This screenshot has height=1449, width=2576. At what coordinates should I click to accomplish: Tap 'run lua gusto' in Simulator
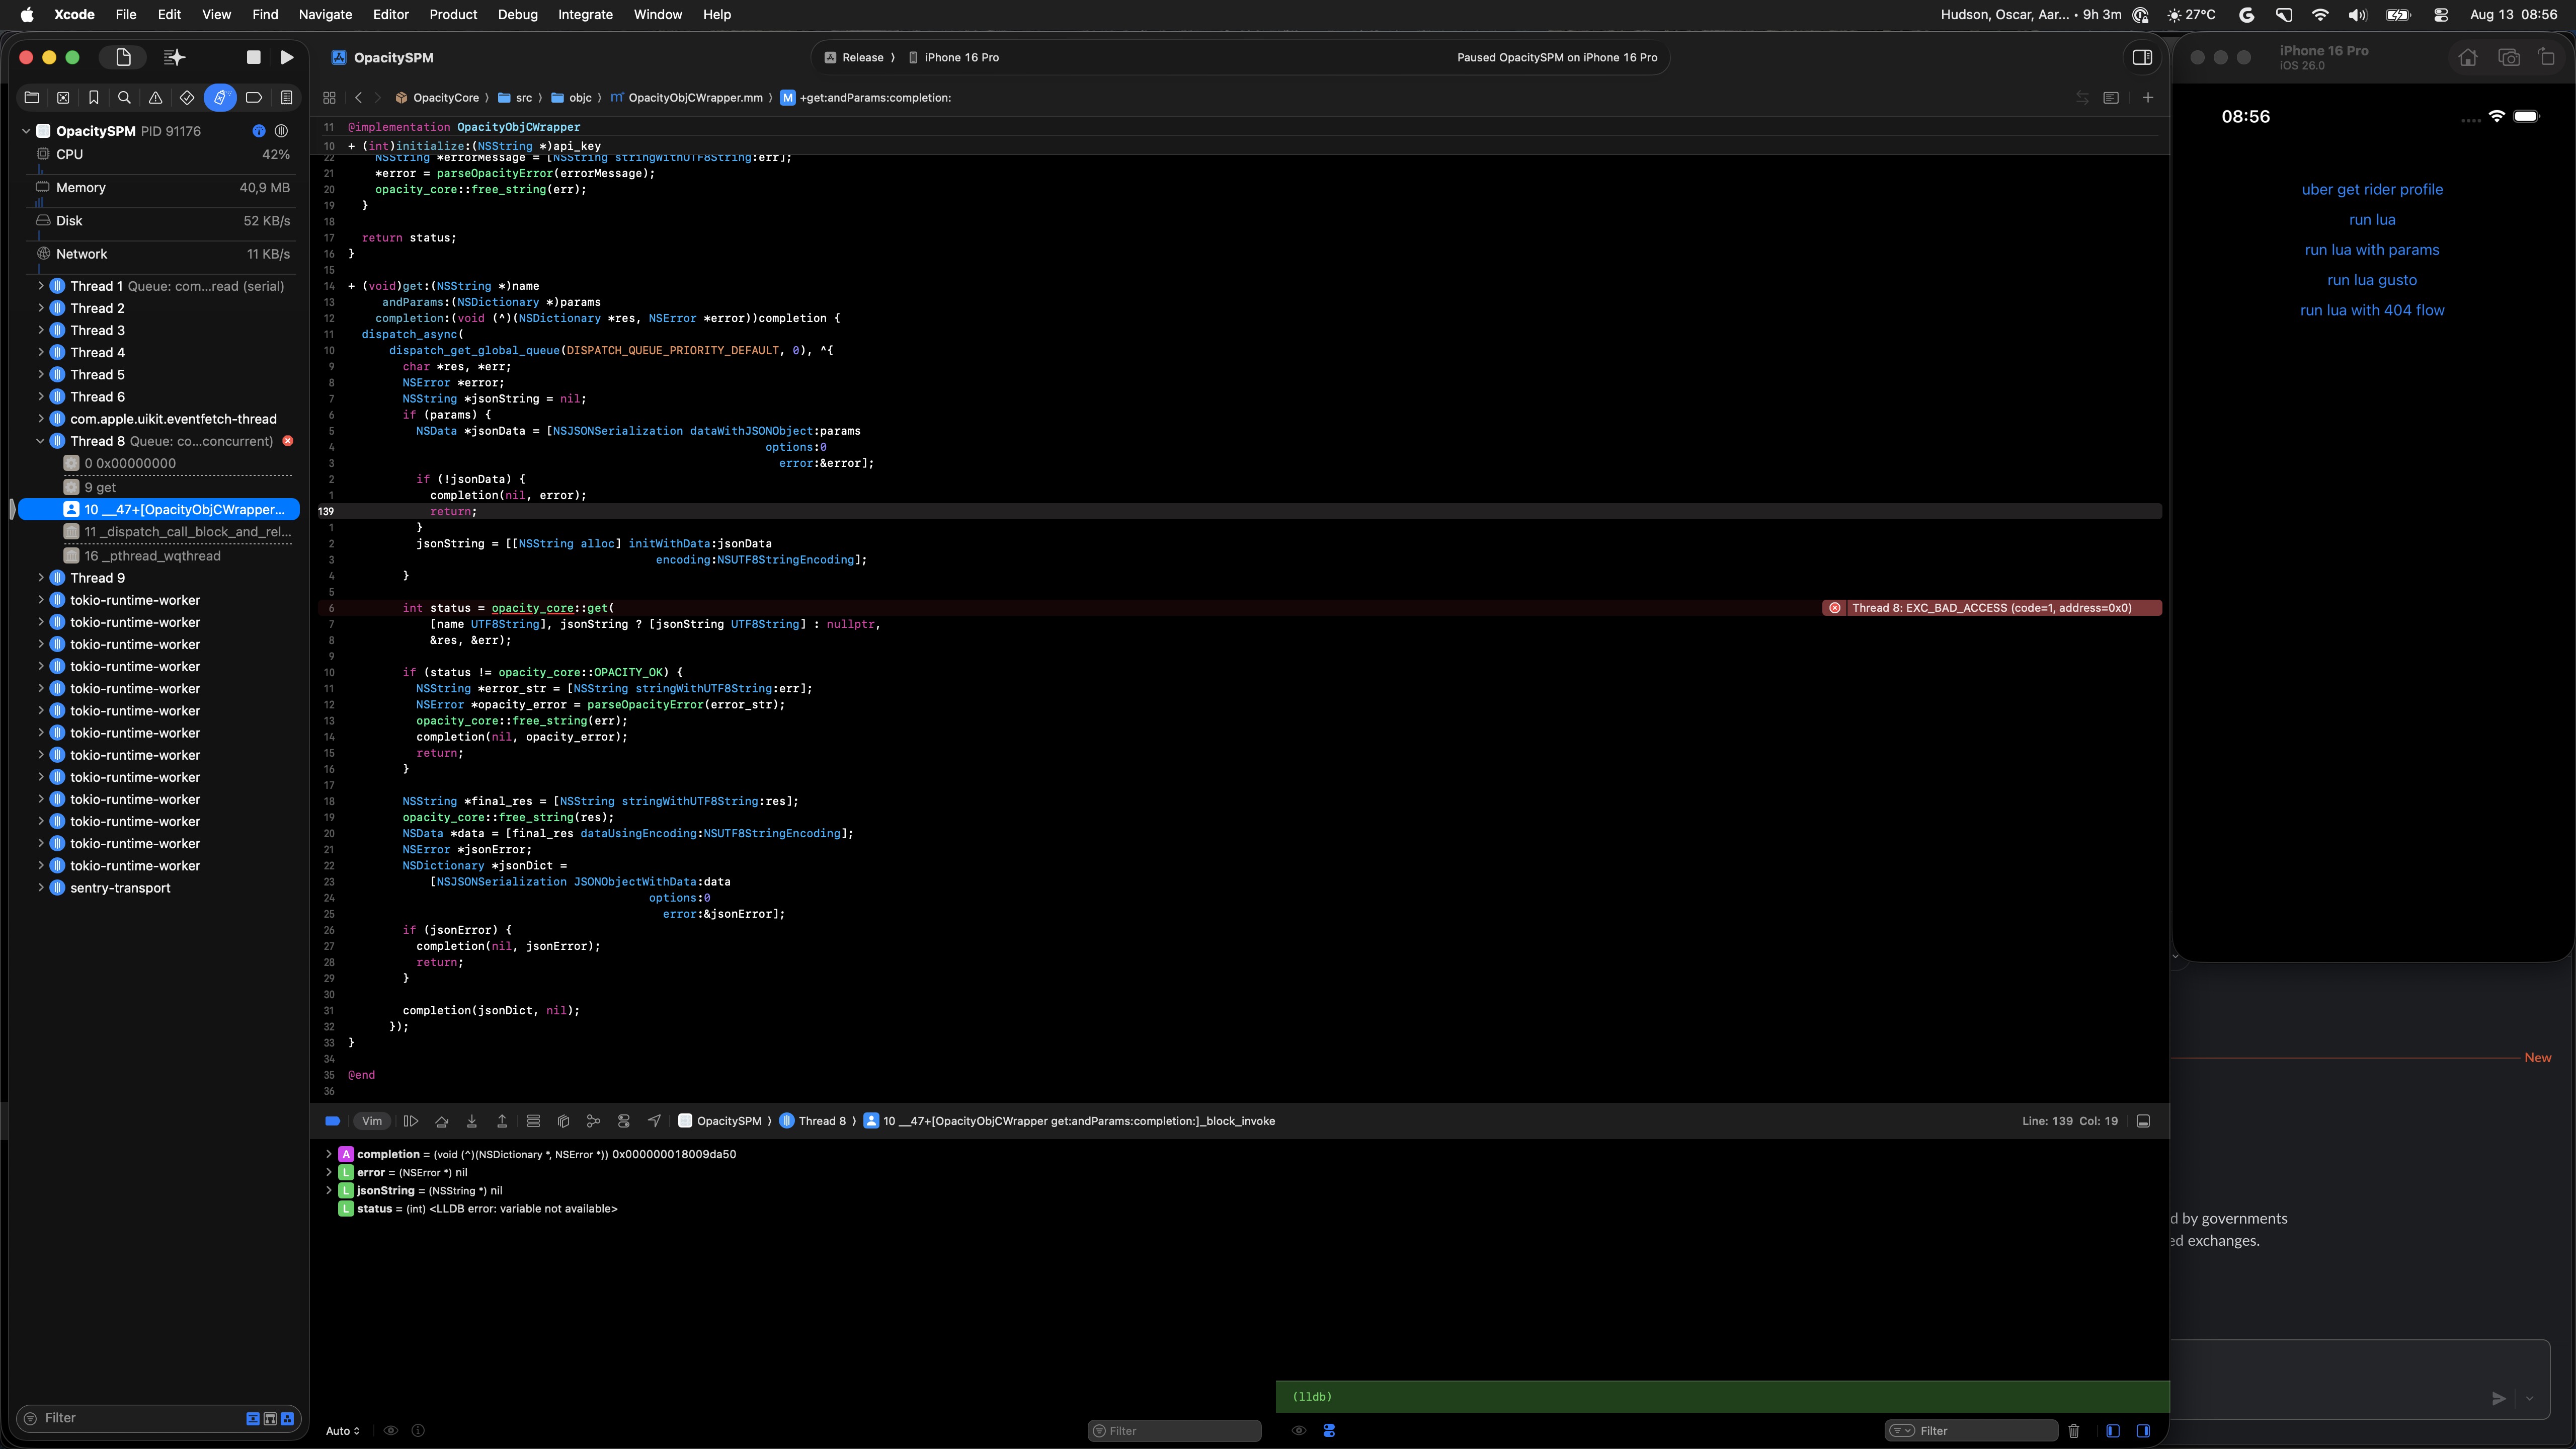point(2372,280)
